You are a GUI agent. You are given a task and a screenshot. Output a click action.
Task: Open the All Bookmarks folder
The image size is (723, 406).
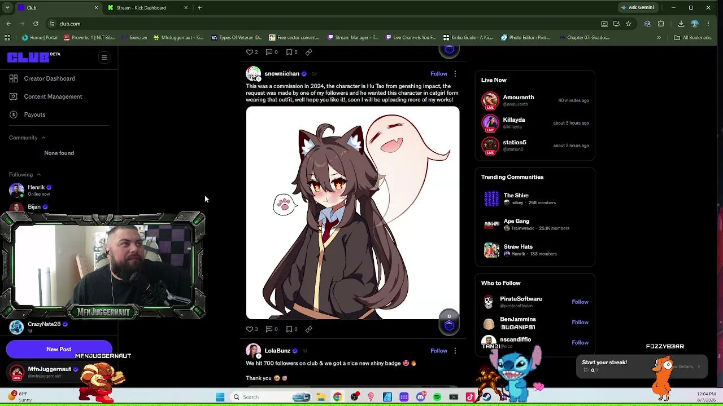click(x=692, y=38)
